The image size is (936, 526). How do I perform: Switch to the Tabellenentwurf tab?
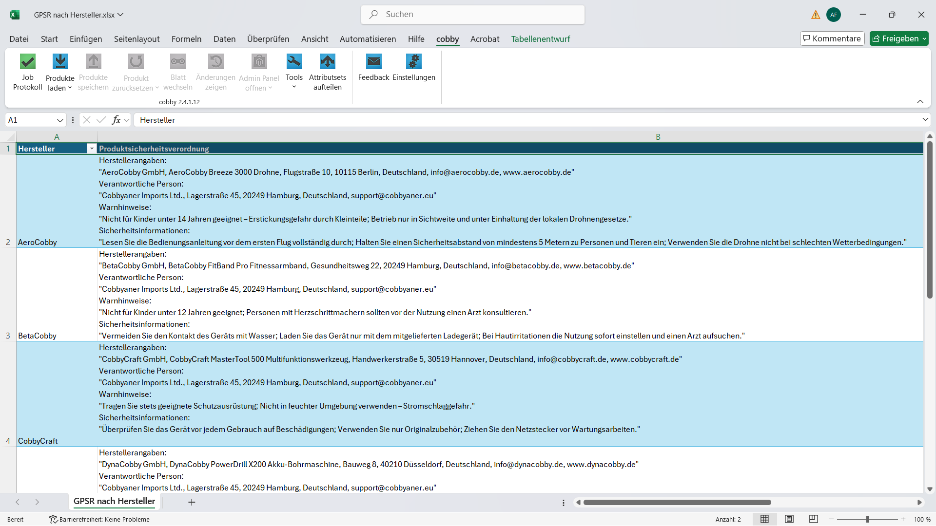click(540, 39)
